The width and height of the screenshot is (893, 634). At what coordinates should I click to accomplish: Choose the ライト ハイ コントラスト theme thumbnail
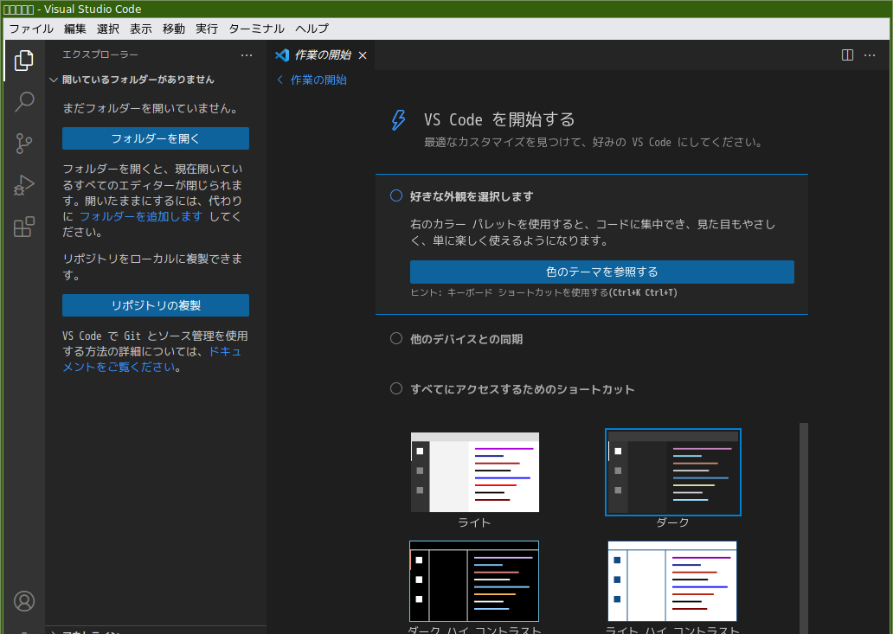(x=672, y=581)
